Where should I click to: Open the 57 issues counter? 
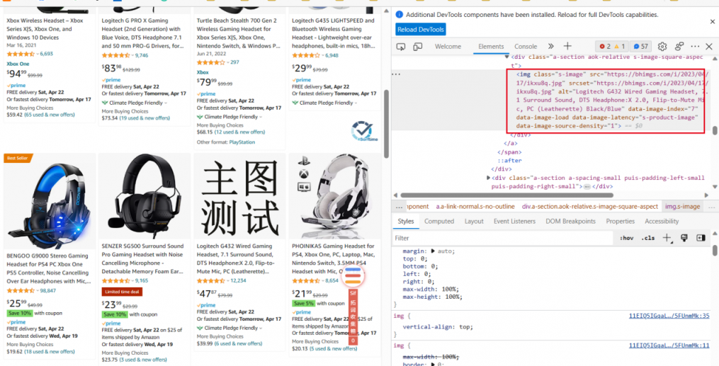640,46
